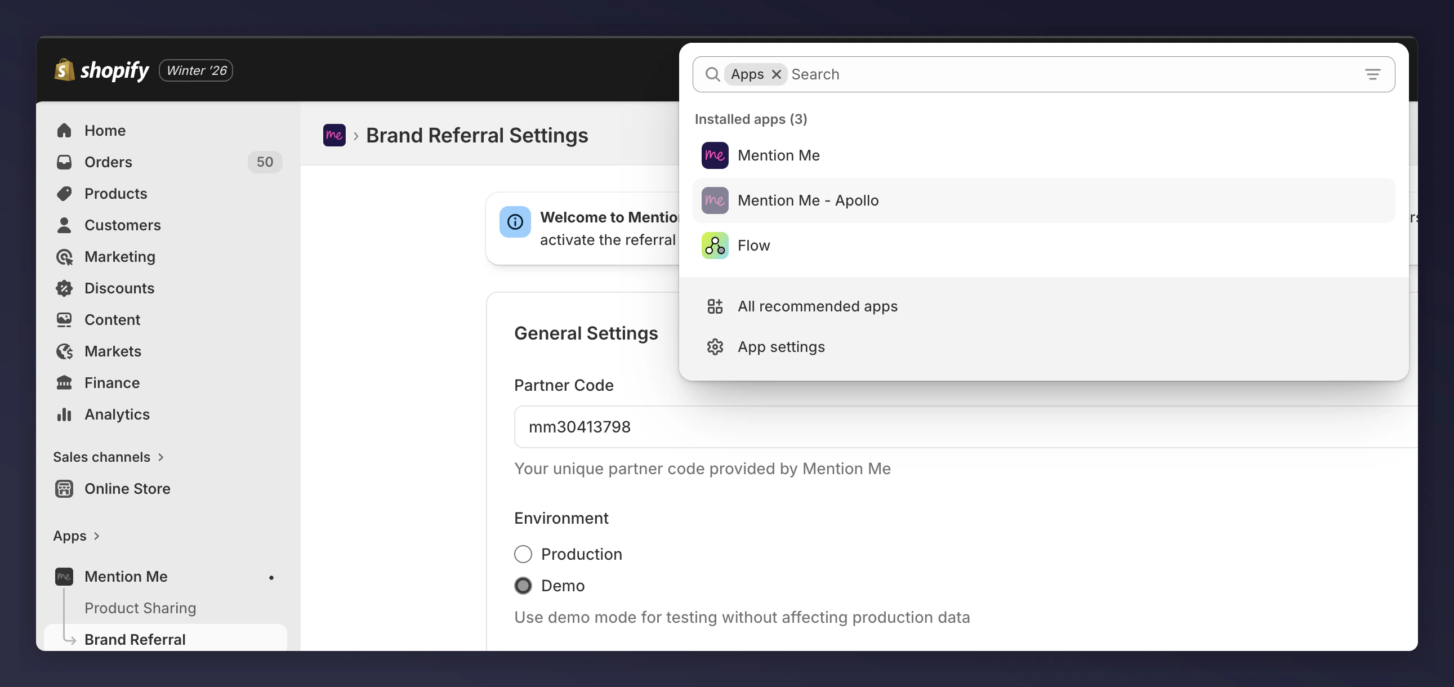
Task: Click the breadcrumb chevron separator
Action: point(356,136)
